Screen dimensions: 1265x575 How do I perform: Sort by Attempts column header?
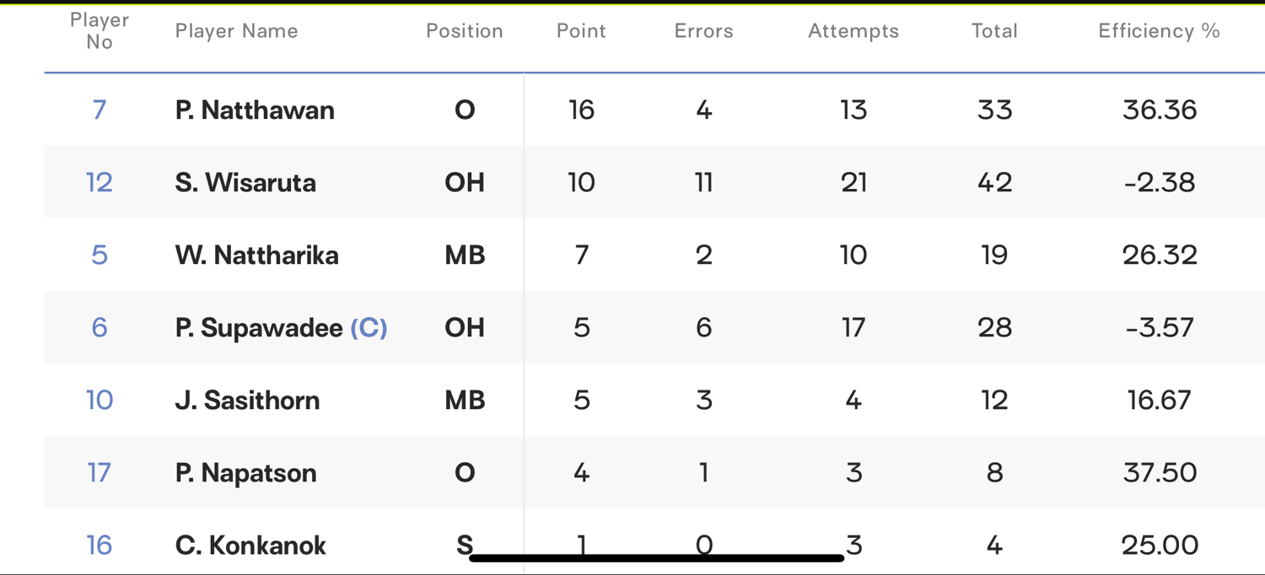(x=853, y=31)
